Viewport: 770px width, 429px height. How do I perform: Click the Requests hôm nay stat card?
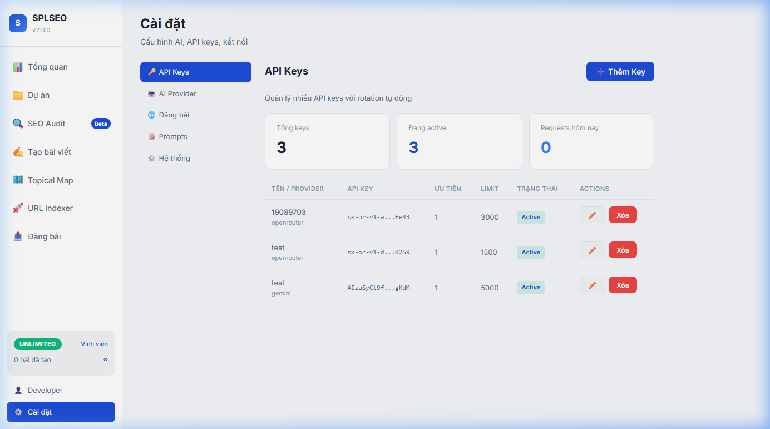pyautogui.click(x=591, y=141)
